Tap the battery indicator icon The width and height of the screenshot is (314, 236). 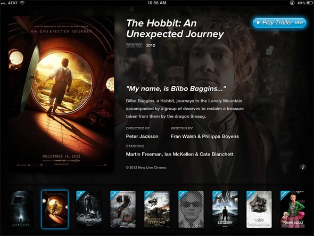pyautogui.click(x=309, y=3)
